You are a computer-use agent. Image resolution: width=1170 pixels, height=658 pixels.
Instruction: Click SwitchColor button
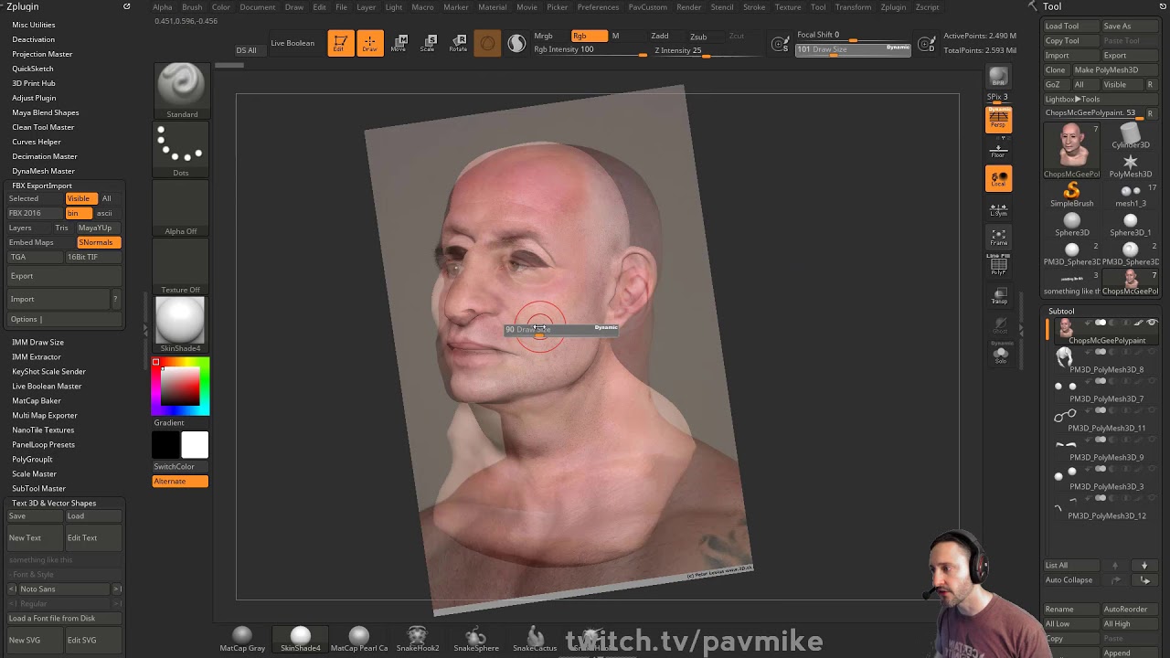click(180, 466)
